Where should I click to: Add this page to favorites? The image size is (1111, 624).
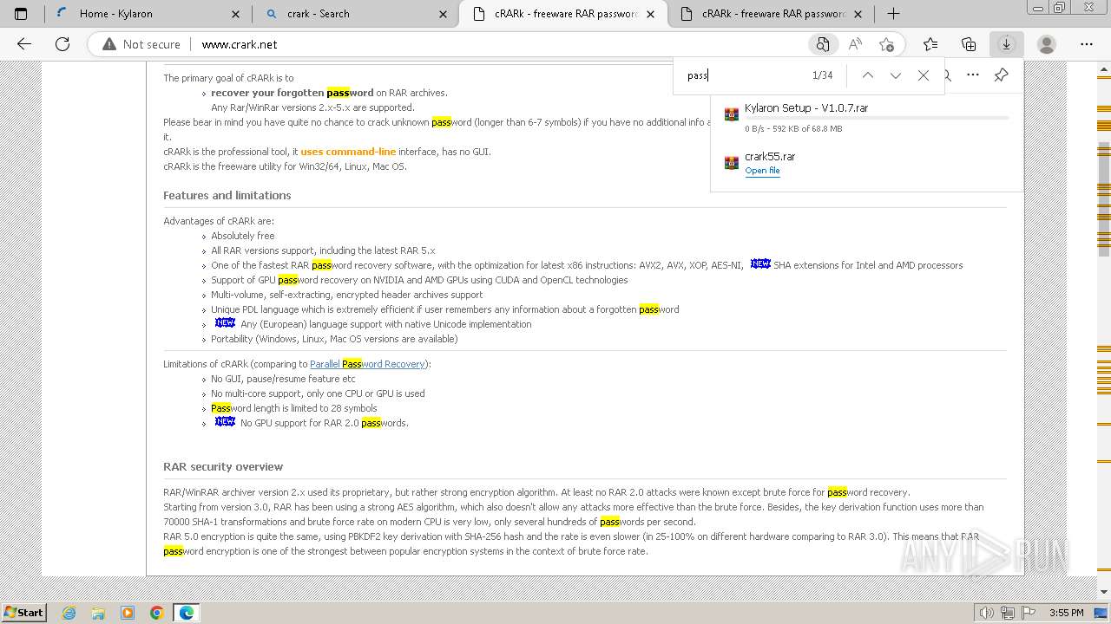pyautogui.click(x=886, y=44)
